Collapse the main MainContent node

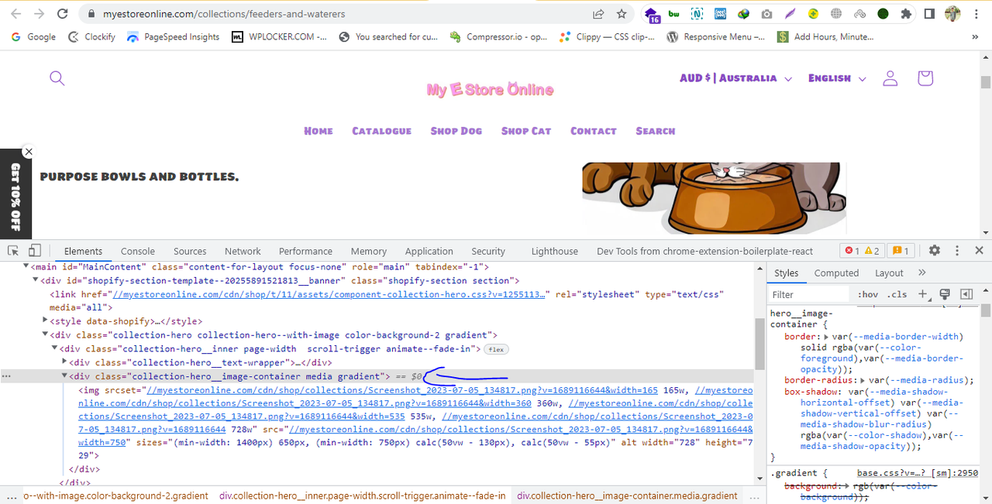pos(27,266)
